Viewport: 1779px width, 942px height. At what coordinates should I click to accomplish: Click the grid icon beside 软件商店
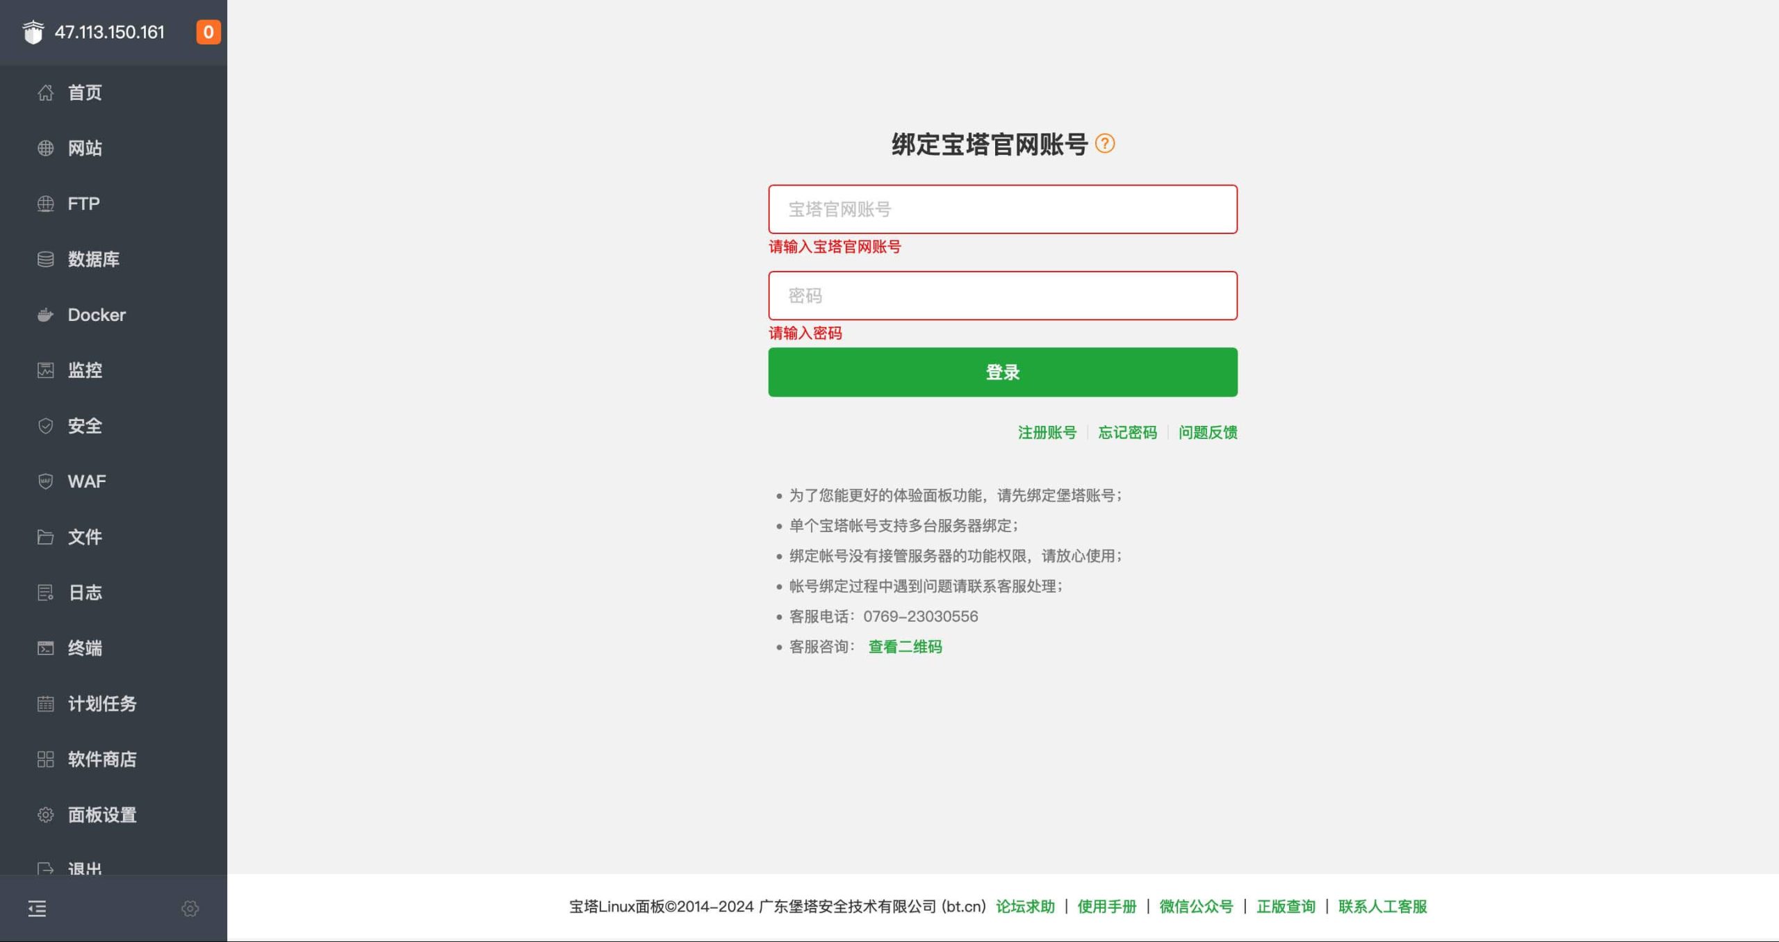coord(45,759)
